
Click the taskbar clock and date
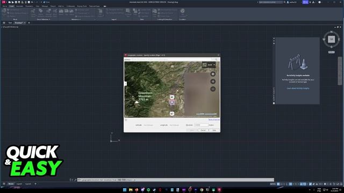click(335, 190)
